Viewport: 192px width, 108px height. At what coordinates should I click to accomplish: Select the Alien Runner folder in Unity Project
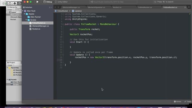coord(16,82)
